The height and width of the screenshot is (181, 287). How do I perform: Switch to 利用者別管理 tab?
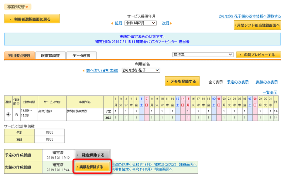point(19,55)
